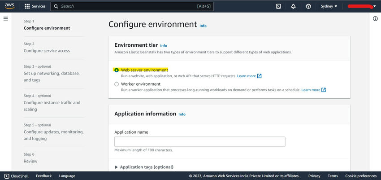Open Cookie preferences in footer
The height and width of the screenshot is (180, 381).
[x=360, y=176]
